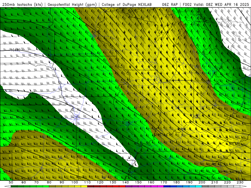Click the dark red swatch right after 110
The width and height of the screenshot is (251, 188).
tap(91, 186)
